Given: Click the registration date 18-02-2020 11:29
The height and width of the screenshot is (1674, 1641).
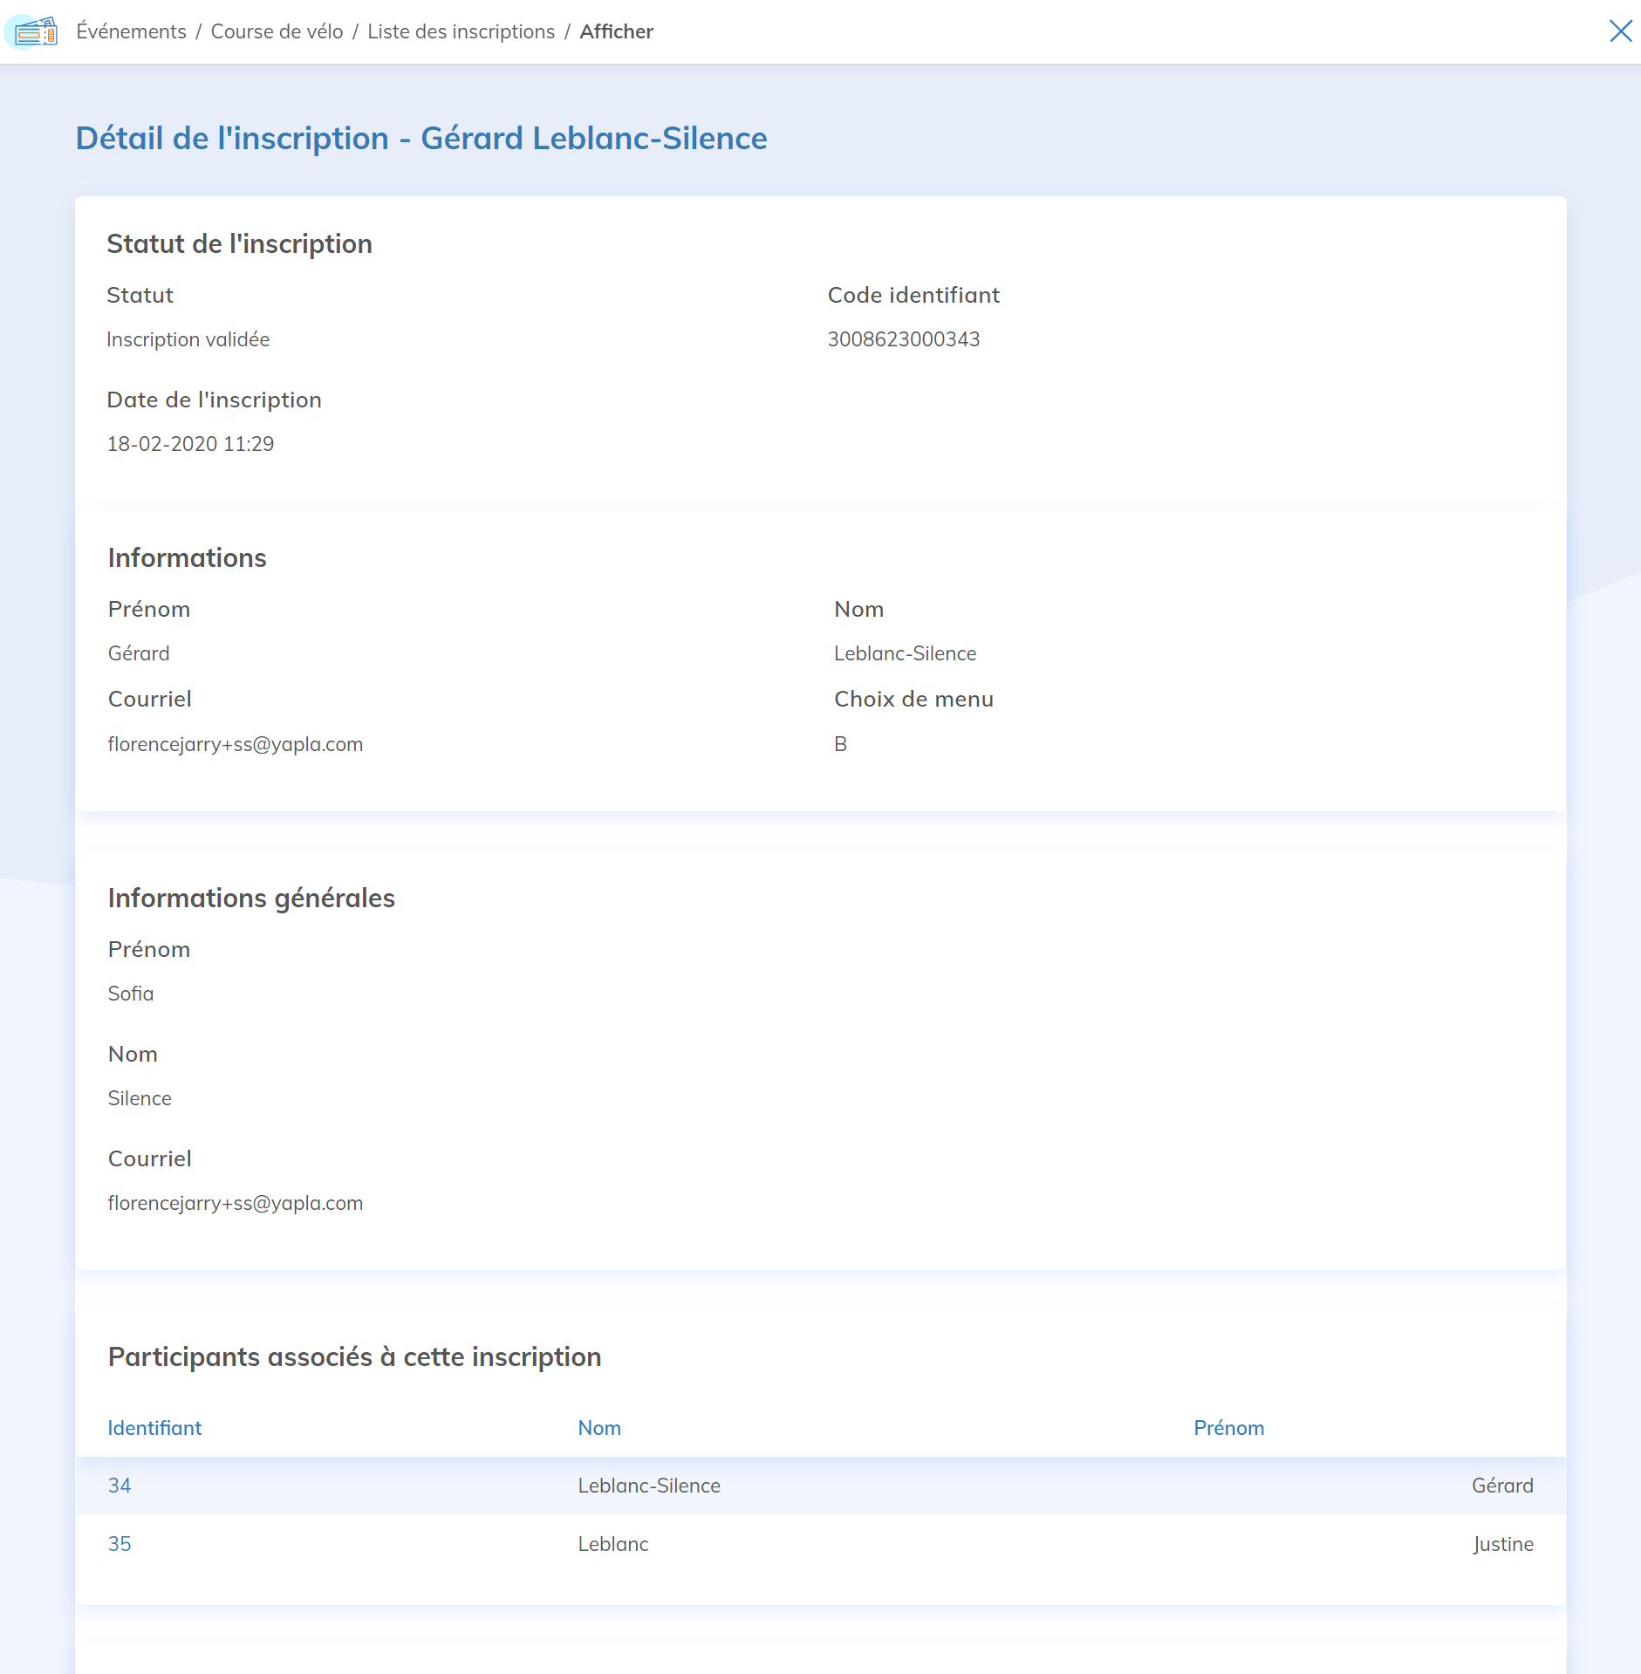Looking at the screenshot, I should pyautogui.click(x=190, y=444).
